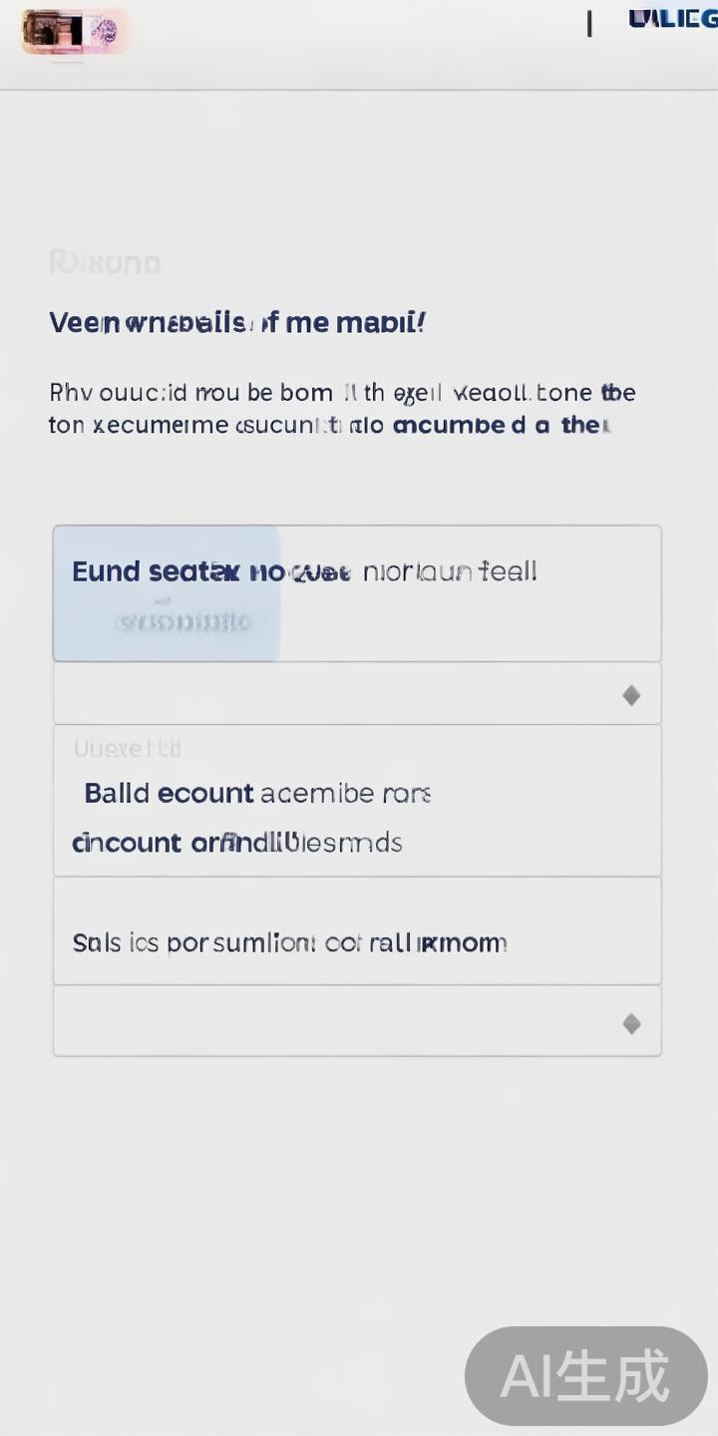Click the colorful logo image at top-left

(x=74, y=31)
